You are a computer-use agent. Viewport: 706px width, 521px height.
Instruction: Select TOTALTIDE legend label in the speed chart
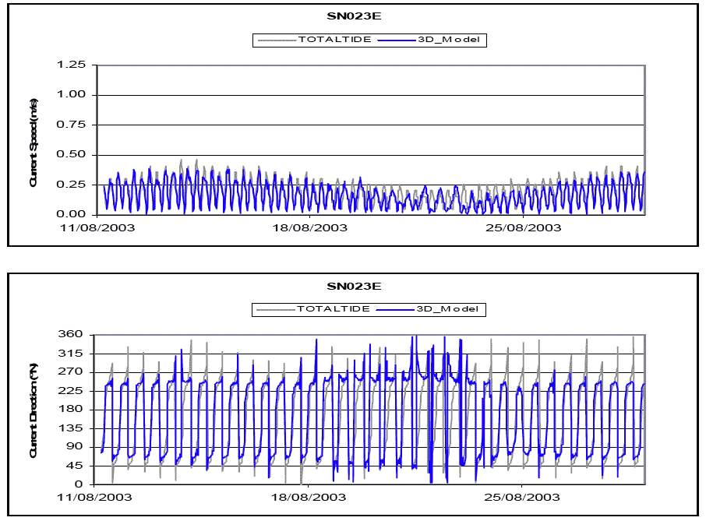coord(328,40)
